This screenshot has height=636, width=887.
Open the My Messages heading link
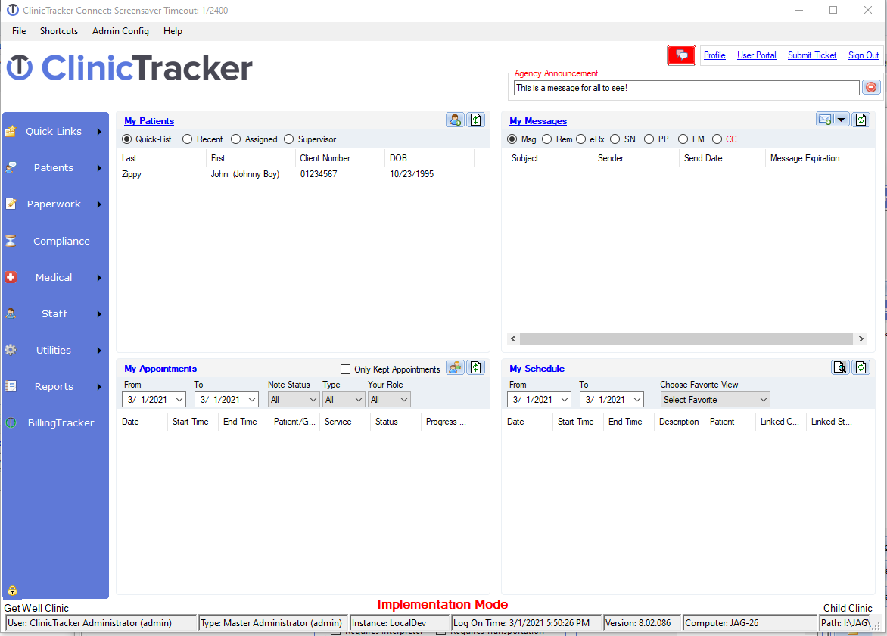click(x=538, y=121)
